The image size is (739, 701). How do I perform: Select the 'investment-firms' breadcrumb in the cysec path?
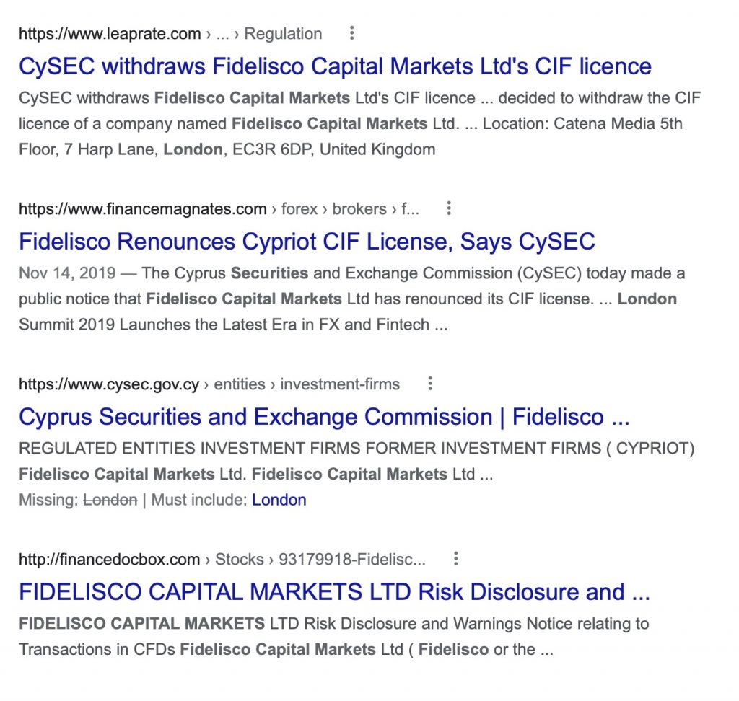(x=340, y=384)
